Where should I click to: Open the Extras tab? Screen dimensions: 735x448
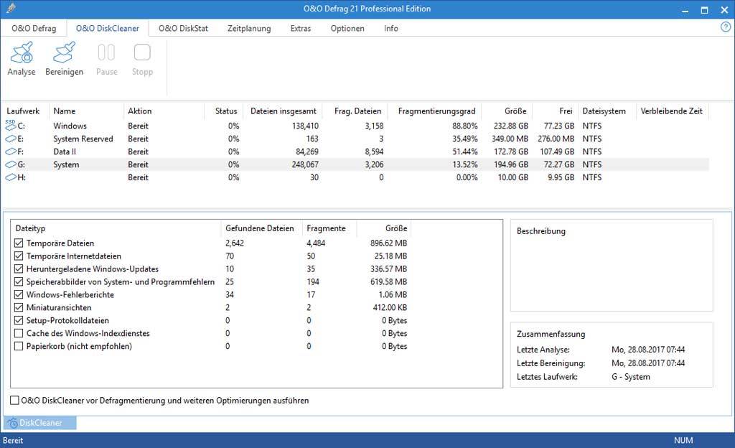301,28
